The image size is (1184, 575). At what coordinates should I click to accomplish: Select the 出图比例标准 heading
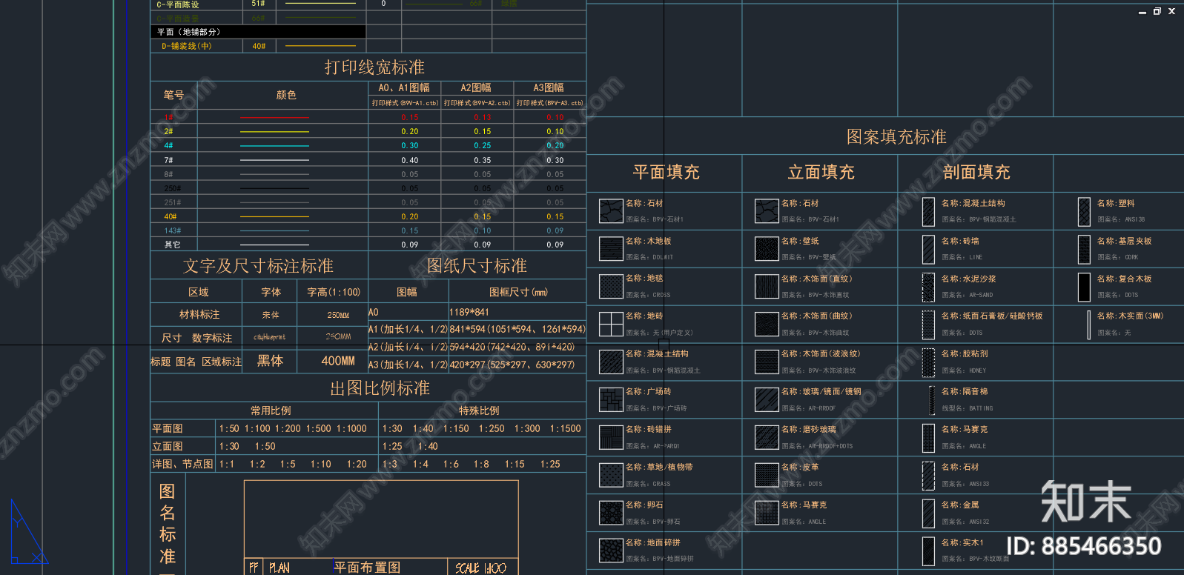pyautogui.click(x=380, y=388)
